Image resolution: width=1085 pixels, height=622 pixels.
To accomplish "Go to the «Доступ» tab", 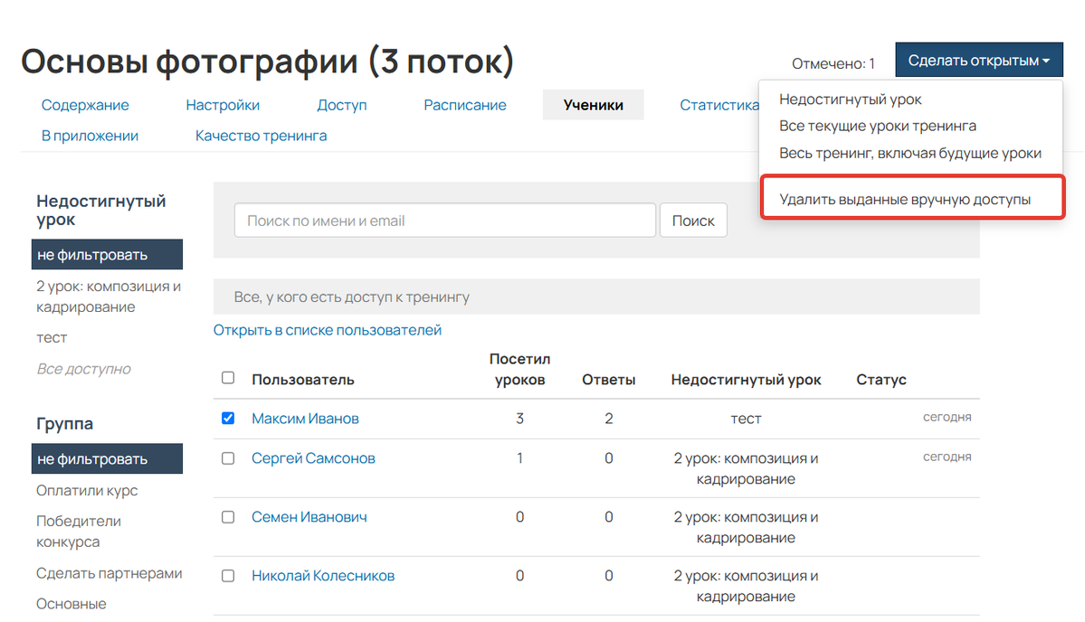I will (341, 104).
